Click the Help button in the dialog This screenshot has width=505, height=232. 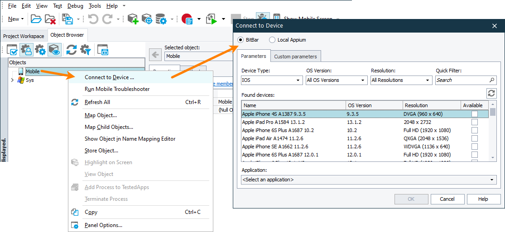coord(483,199)
